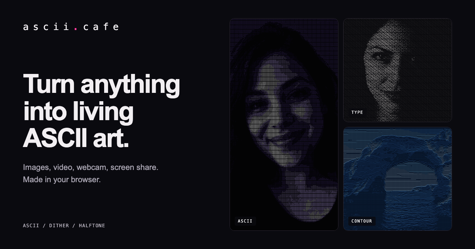475x249 pixels.
Task: Open the TYPE face preview card
Action: click(x=397, y=70)
